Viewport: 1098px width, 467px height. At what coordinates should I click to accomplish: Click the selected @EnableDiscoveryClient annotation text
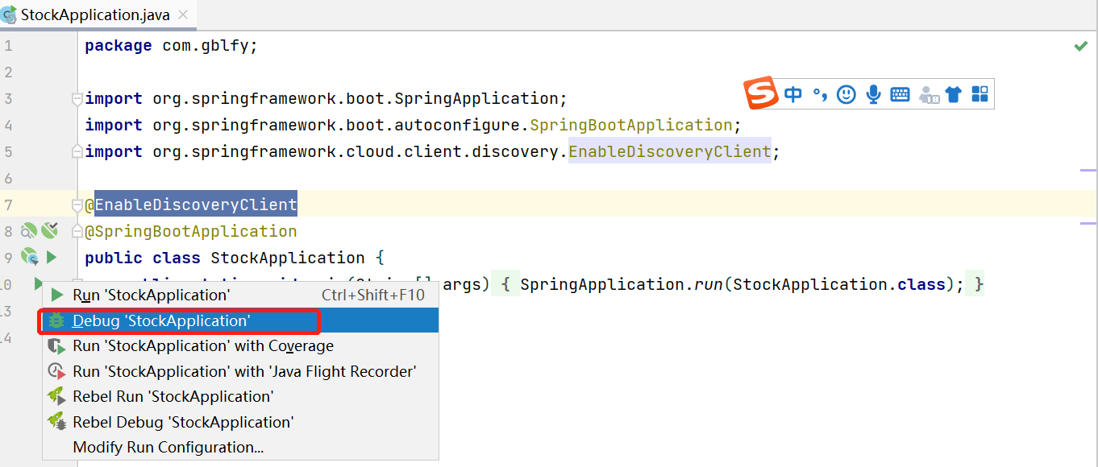196,205
